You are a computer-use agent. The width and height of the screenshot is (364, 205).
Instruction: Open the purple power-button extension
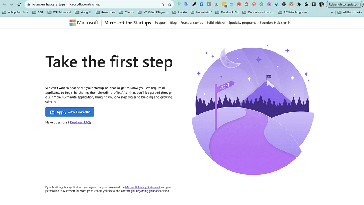click(269, 4)
